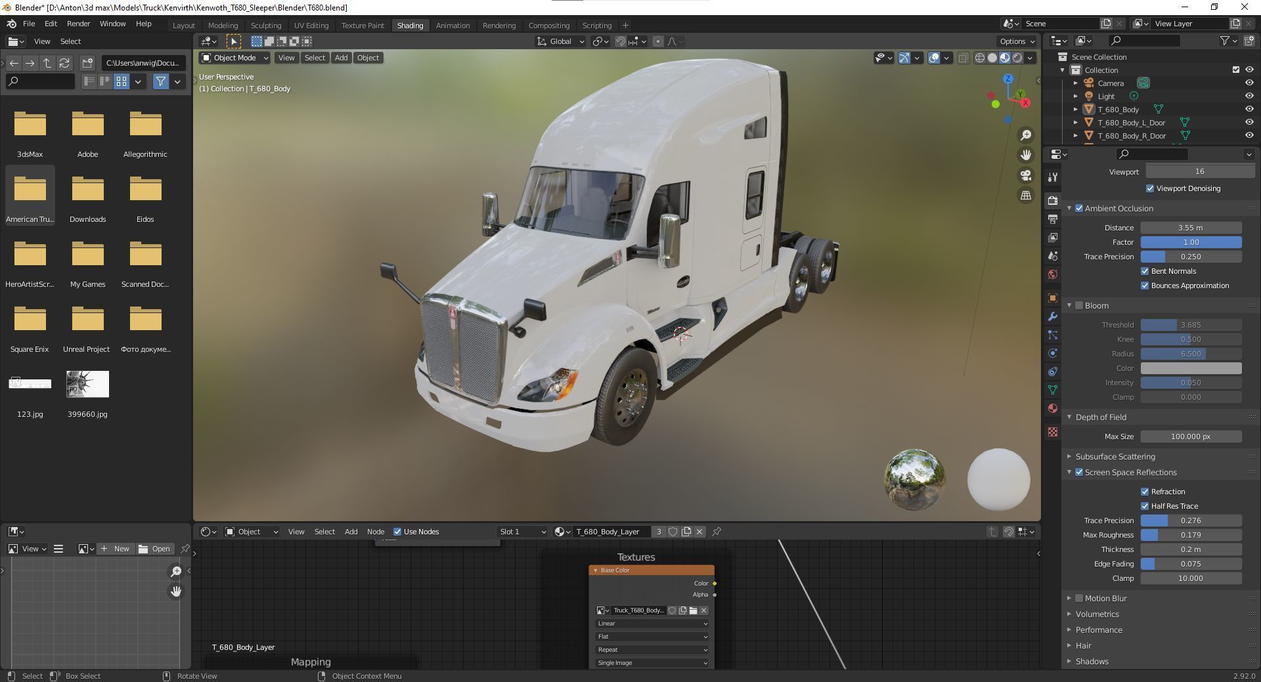Pin the node editor material
The width and height of the screenshot is (1261, 682).
(x=717, y=532)
